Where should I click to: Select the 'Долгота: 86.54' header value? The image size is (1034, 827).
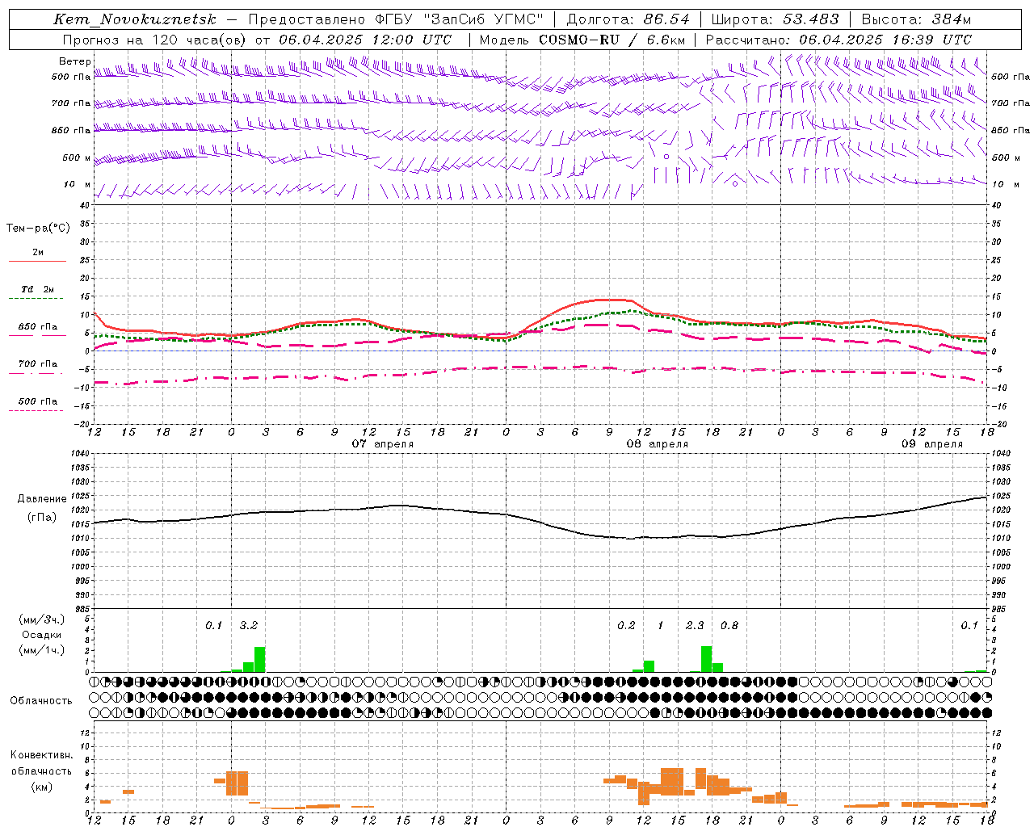[628, 19]
